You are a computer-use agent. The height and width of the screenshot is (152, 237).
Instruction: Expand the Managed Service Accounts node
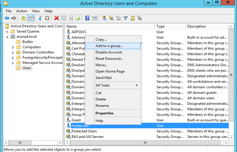pos(13,63)
